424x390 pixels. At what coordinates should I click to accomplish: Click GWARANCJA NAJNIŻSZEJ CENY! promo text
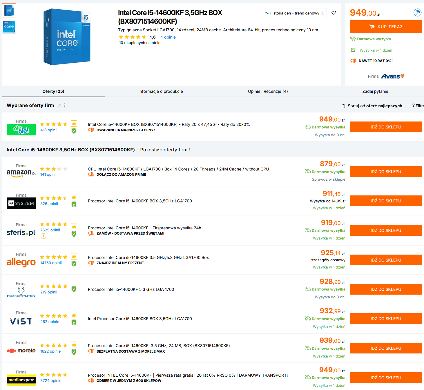(x=126, y=130)
